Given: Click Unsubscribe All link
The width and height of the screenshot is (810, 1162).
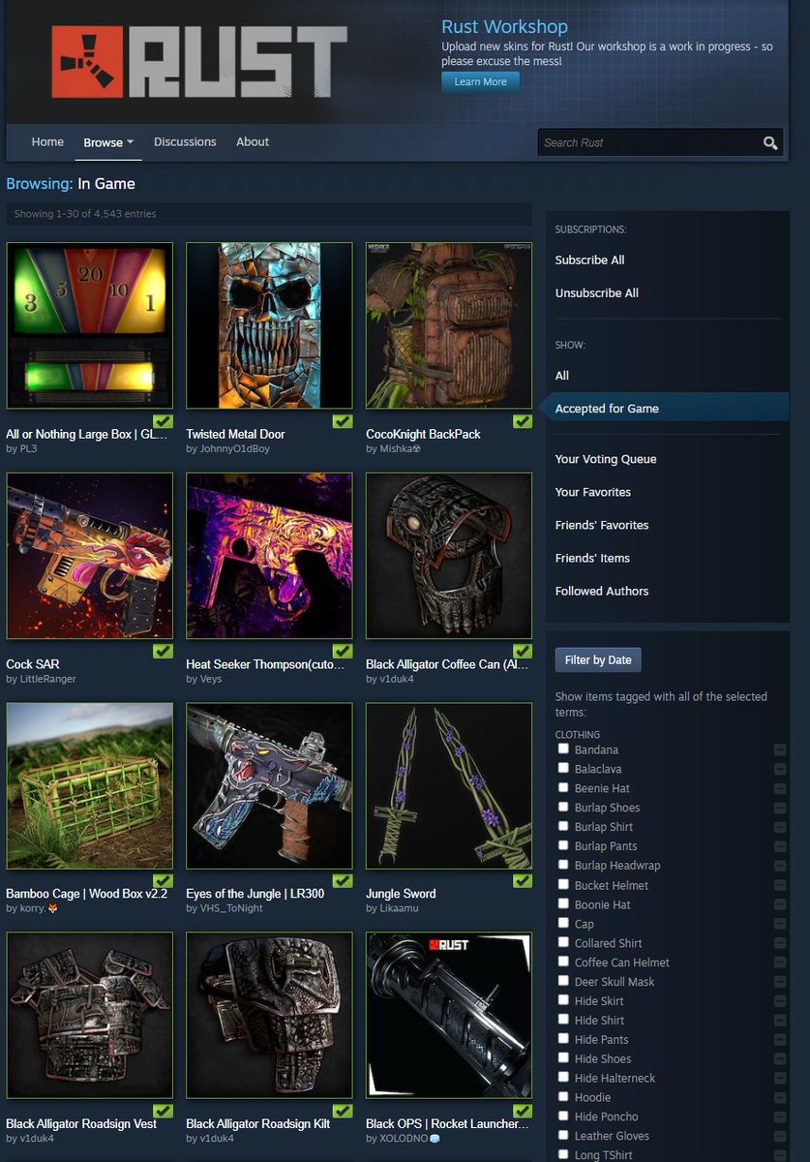Looking at the screenshot, I should click(x=597, y=292).
